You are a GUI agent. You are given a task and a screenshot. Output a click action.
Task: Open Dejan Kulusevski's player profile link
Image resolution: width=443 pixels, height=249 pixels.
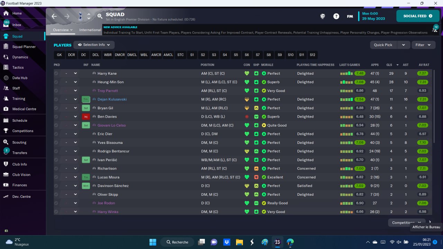point(112,99)
